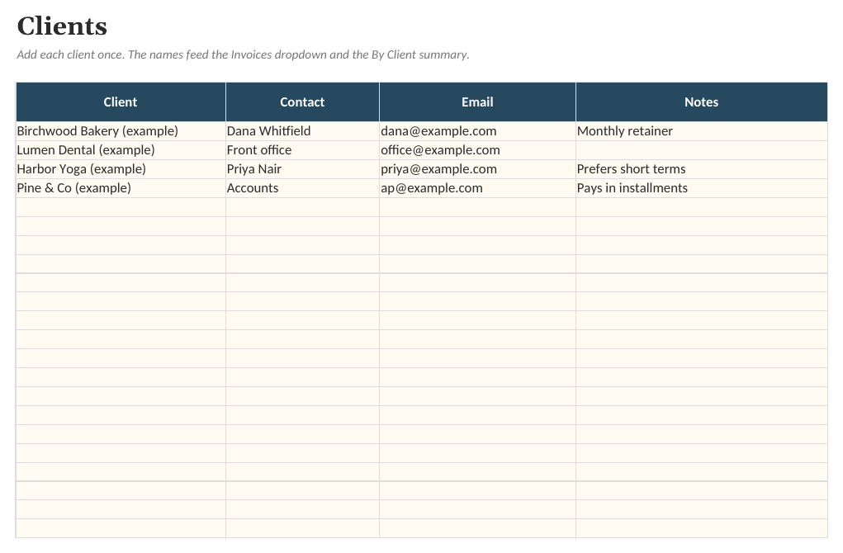This screenshot has width=843, height=553.
Task: Select the Pine & Co (example) cell
Action: 121,188
